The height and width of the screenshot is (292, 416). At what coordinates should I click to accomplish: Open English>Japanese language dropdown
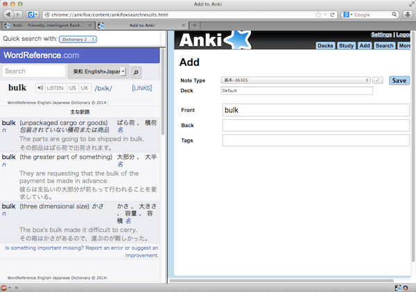click(98, 71)
